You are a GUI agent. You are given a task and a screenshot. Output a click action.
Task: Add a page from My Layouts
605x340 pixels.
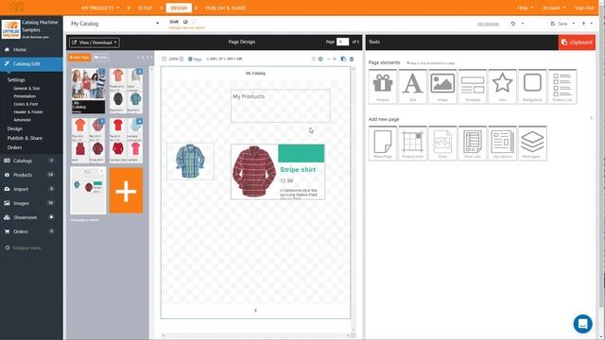pos(502,144)
